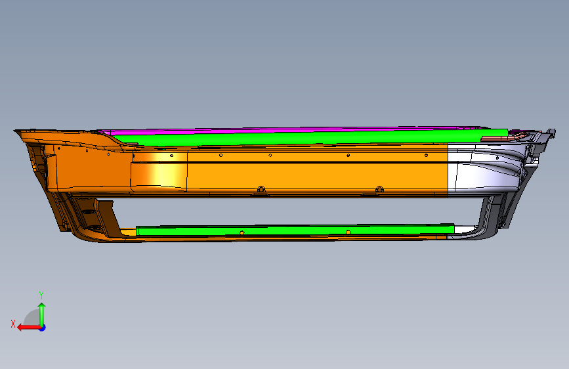Click the right orange fastener on the lower green strip
569x369 pixels.
(348, 232)
